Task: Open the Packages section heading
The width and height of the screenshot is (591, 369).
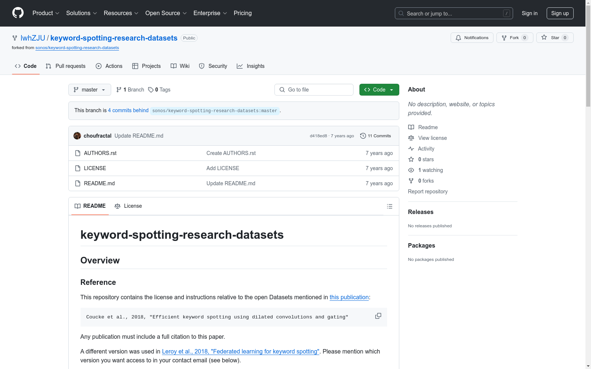Action: tap(421, 245)
